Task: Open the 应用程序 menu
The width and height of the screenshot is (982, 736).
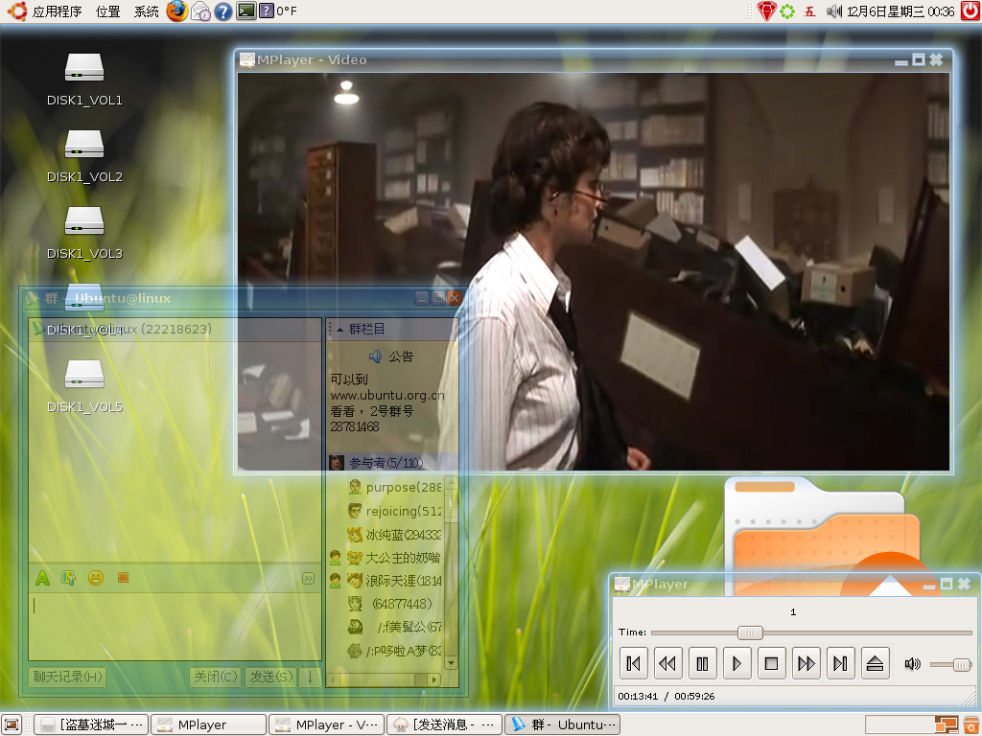Action: click(x=57, y=11)
